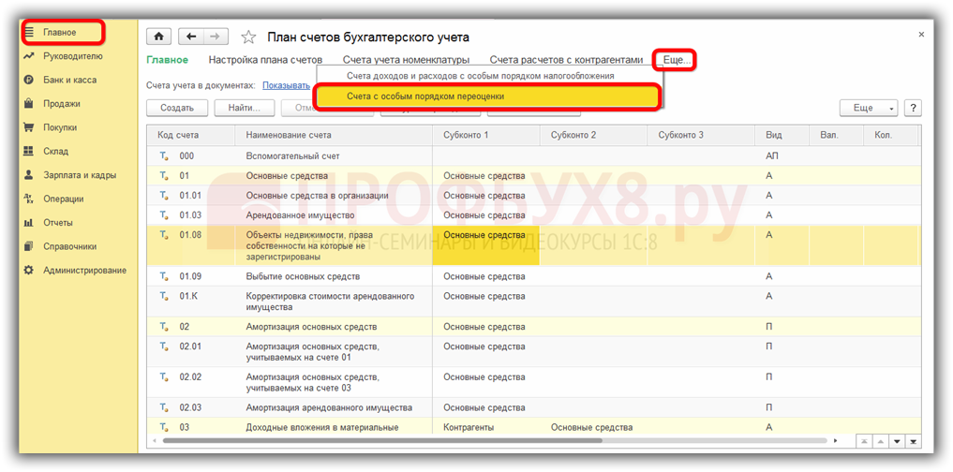Select the Арендованное имущество account name
Image resolution: width=953 pixels, height=472 pixels.
pos(300,215)
